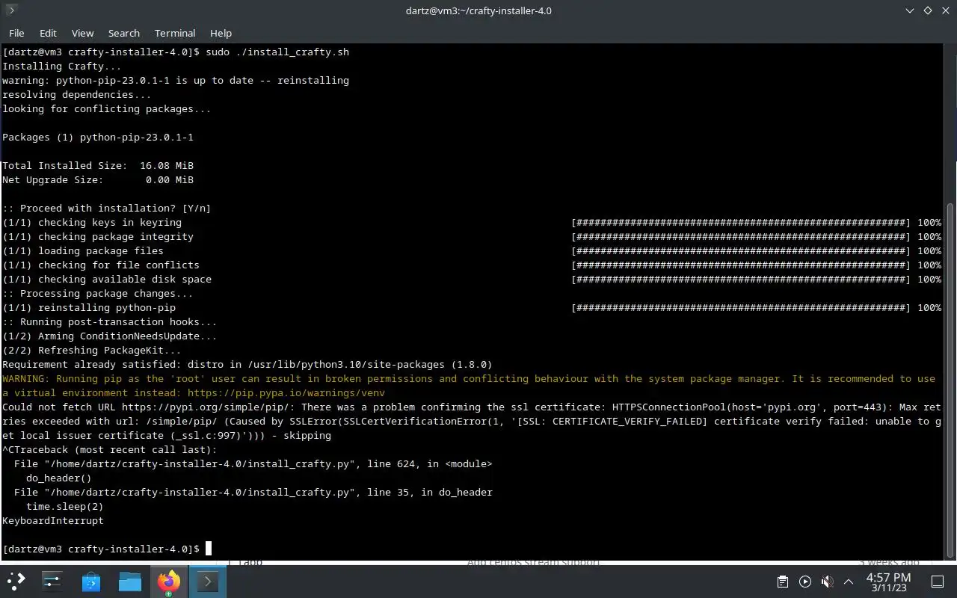Expand the hidden system tray icons arrow
957x598 pixels.
point(849,582)
